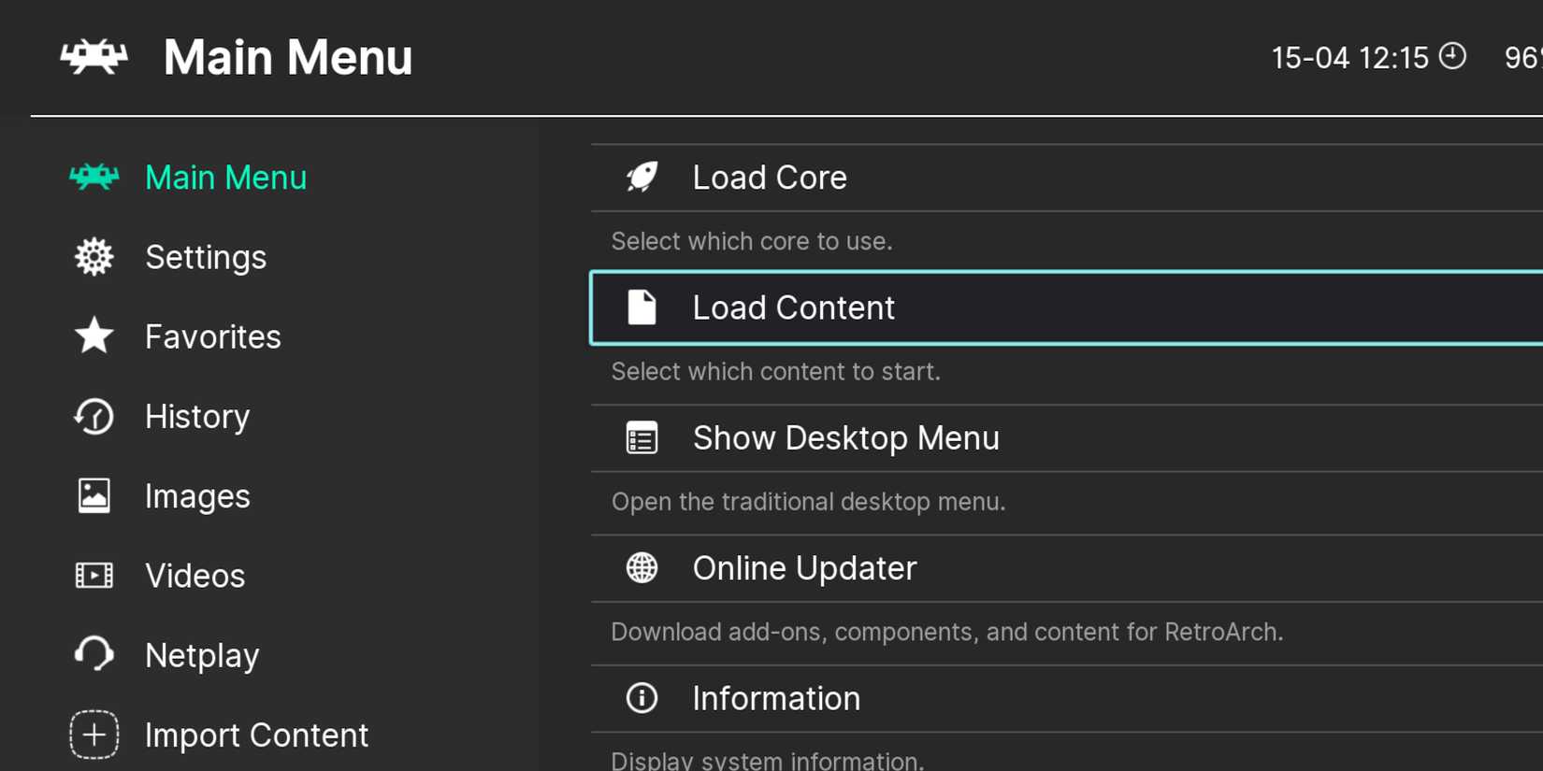Open the Settings sidebar entry

pyautogui.click(x=206, y=257)
